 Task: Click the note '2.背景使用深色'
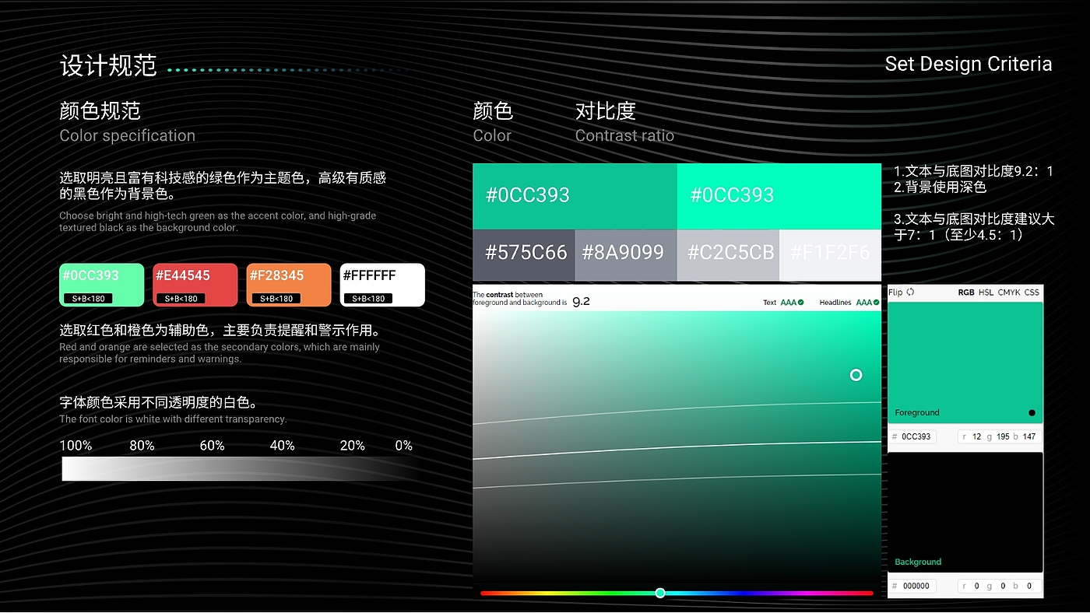click(x=940, y=187)
